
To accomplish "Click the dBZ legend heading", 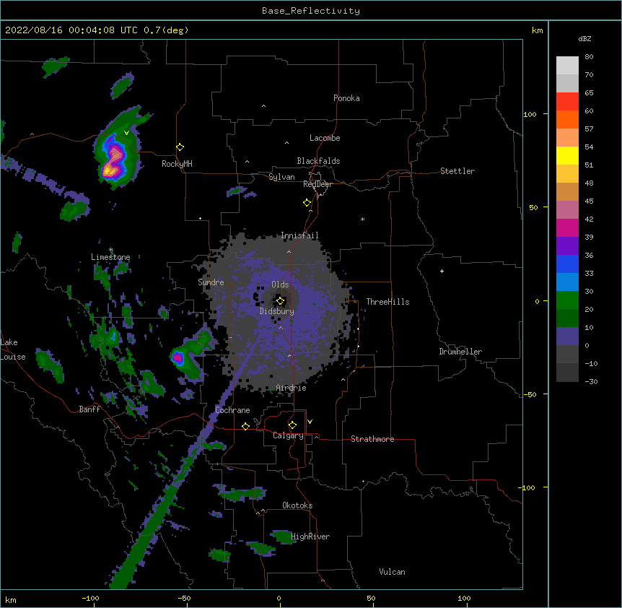I will tap(584, 39).
